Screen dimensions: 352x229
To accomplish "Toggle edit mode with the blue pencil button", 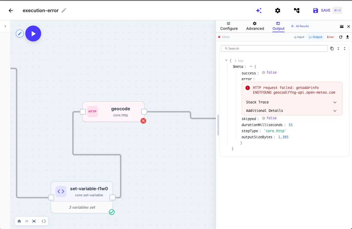I will [x=20, y=34].
